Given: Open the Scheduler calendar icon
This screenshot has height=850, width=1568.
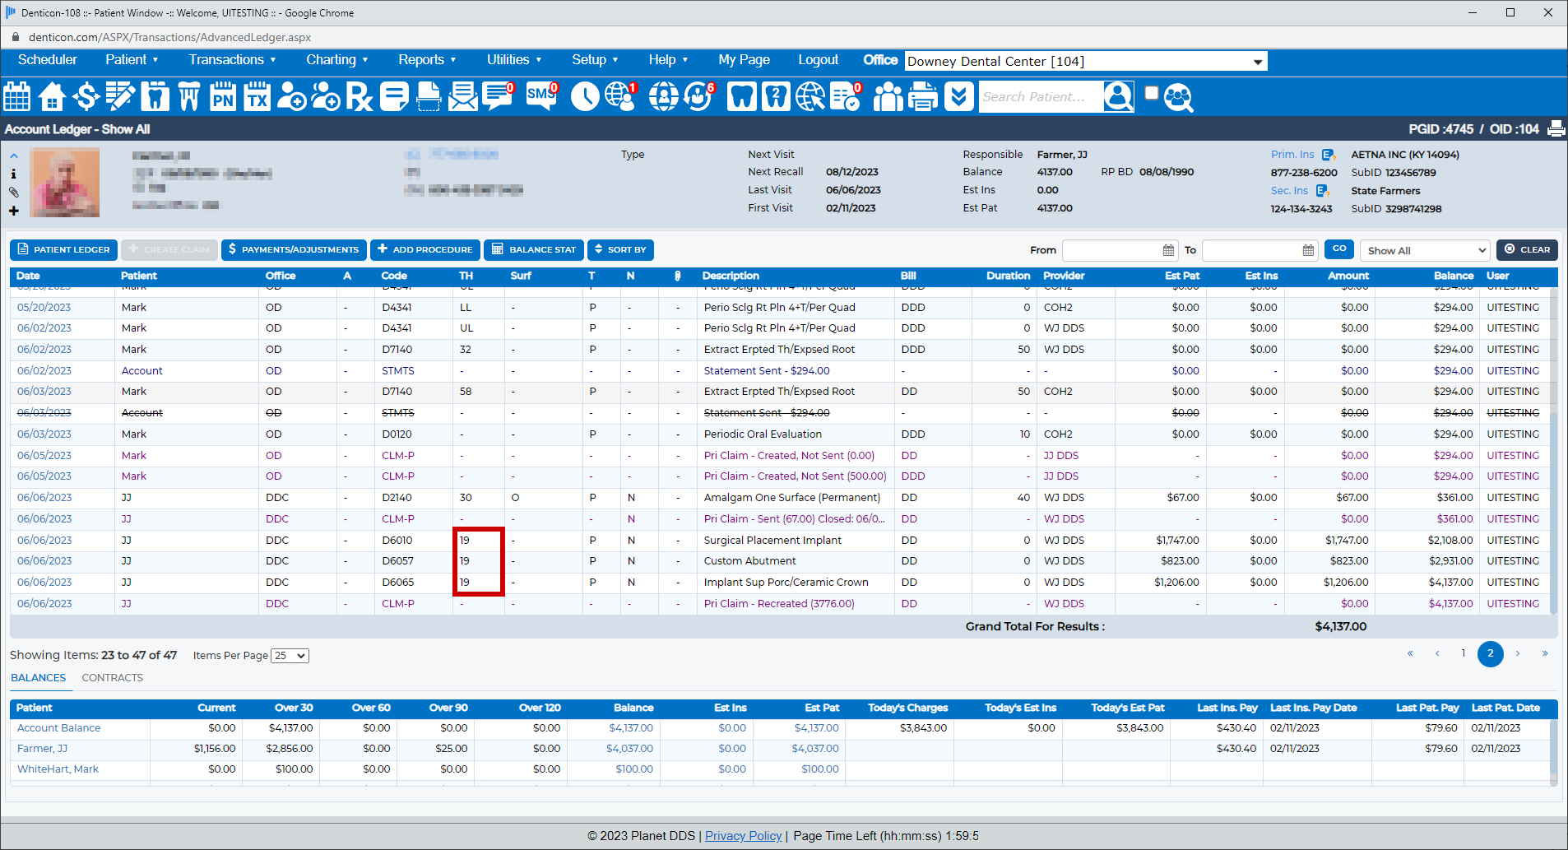Looking at the screenshot, I should (17, 97).
